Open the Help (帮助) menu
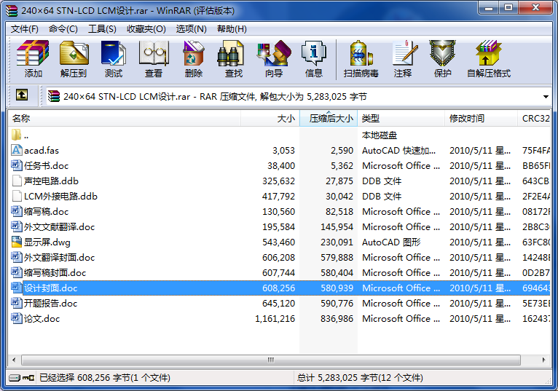 click(x=232, y=29)
